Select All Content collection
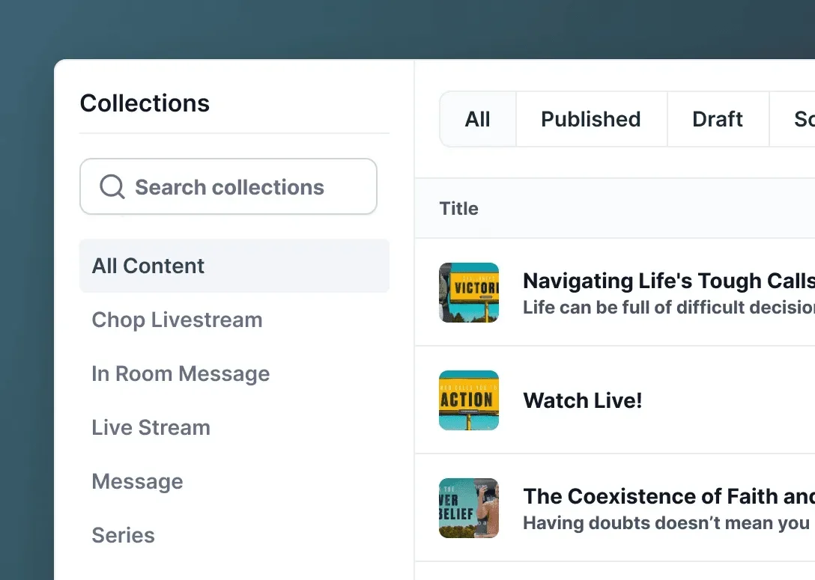The image size is (815, 580). pyautogui.click(x=234, y=266)
